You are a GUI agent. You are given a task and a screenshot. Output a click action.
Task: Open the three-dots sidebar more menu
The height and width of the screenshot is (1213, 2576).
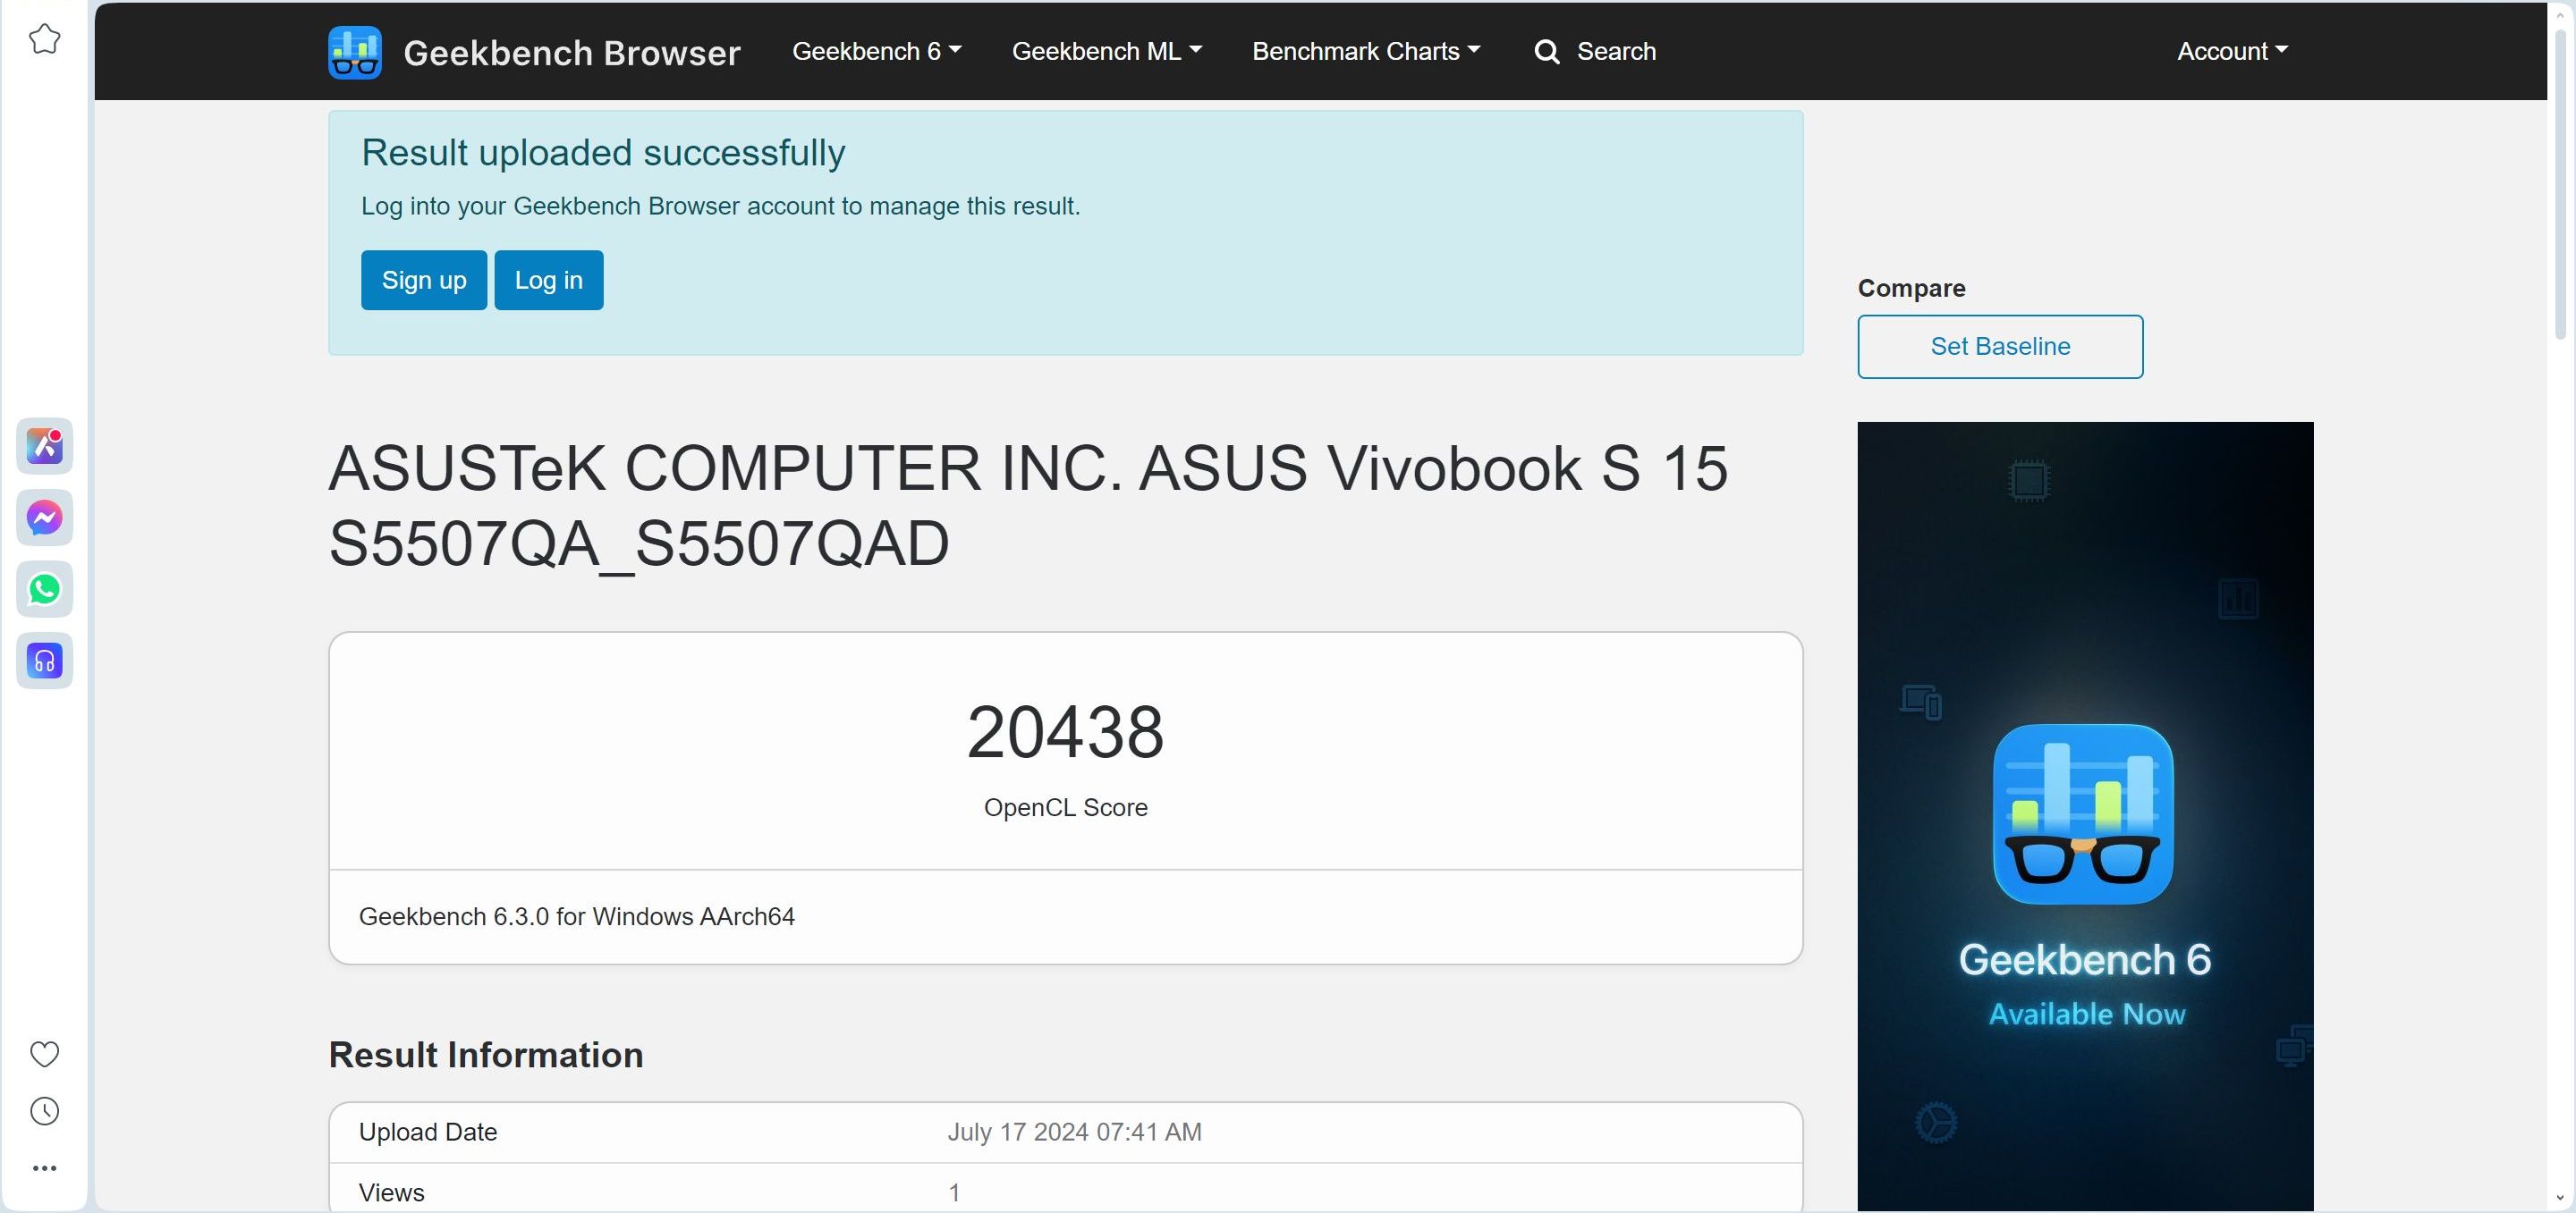44,1168
